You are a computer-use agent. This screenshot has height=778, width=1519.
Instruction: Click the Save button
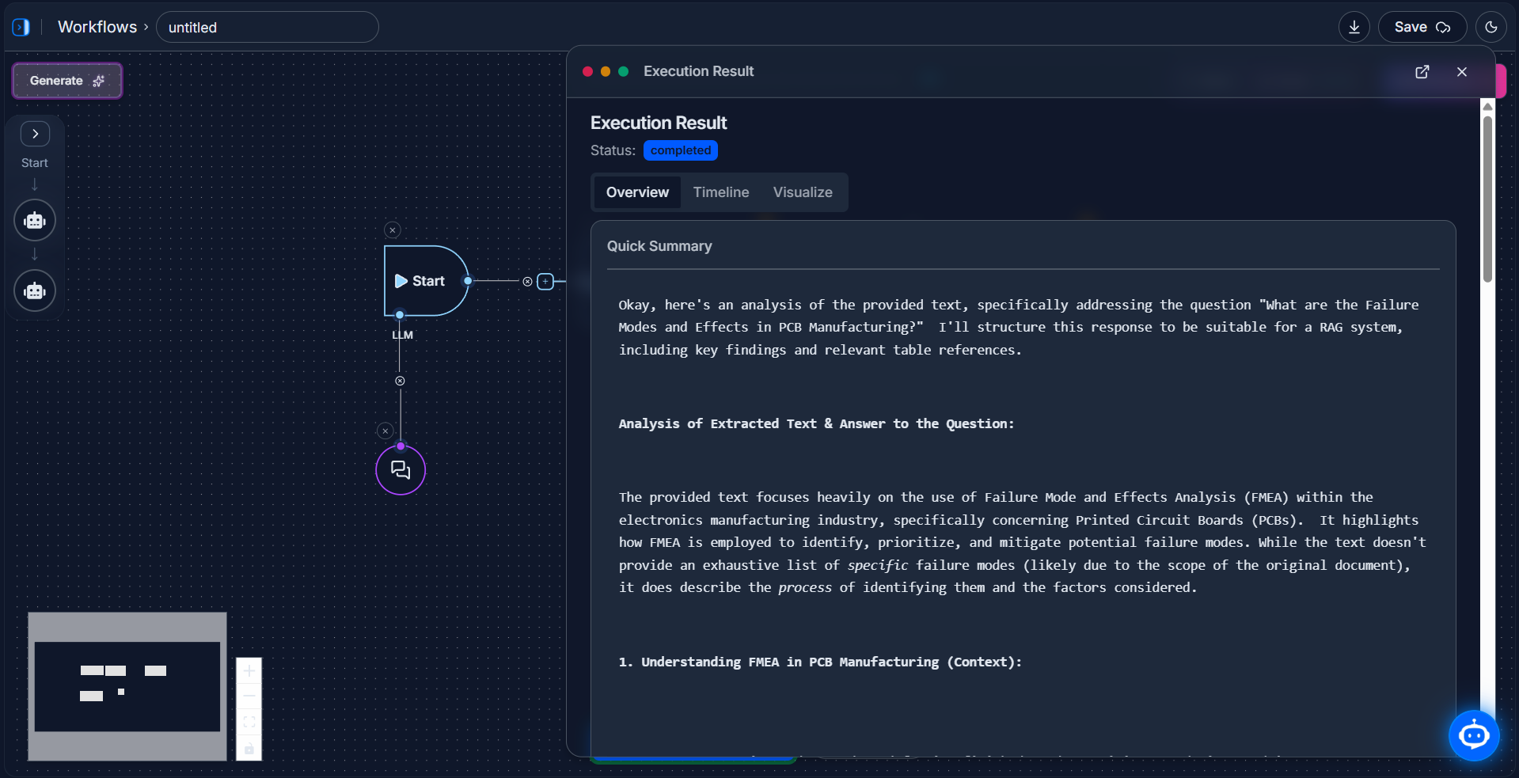(1422, 27)
